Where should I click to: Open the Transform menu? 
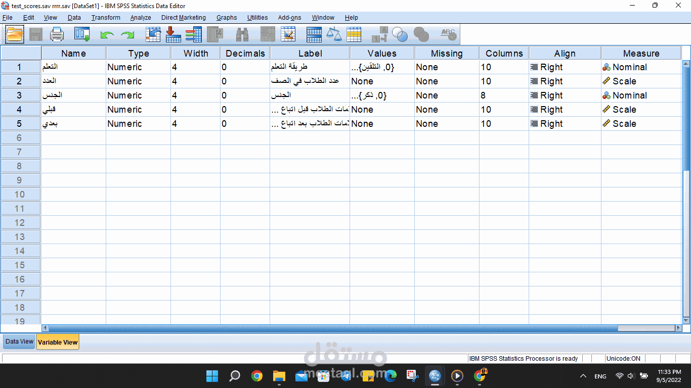(x=106, y=17)
